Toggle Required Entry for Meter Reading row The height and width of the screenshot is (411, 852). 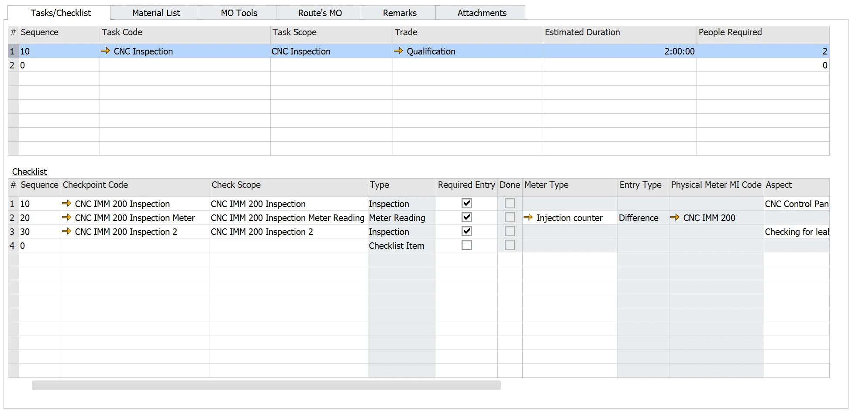(466, 217)
